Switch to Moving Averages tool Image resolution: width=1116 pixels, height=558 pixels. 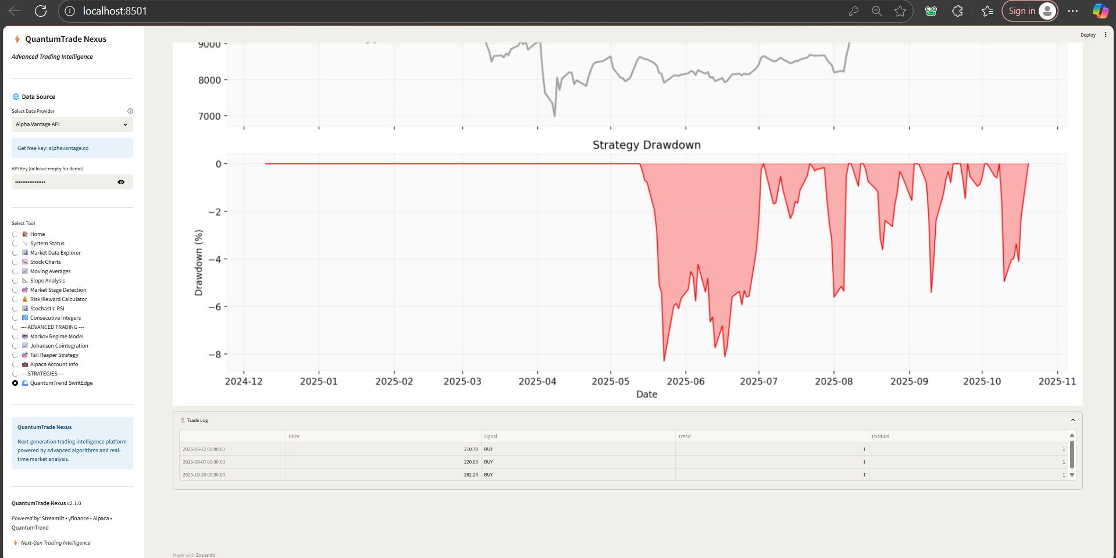click(15, 271)
